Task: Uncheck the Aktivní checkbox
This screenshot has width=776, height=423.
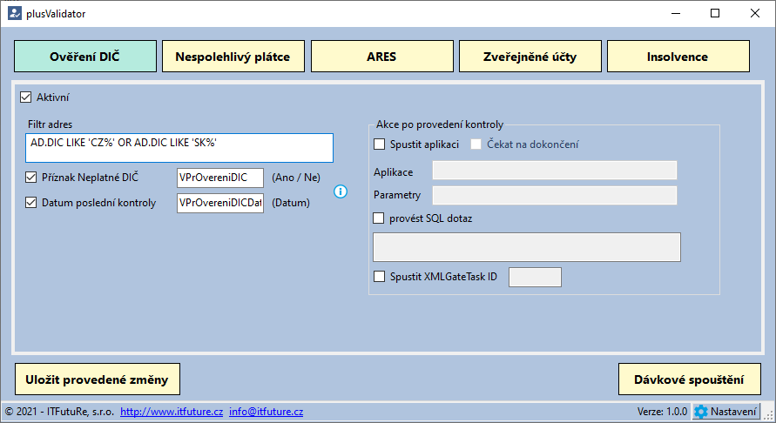Action: click(x=26, y=97)
